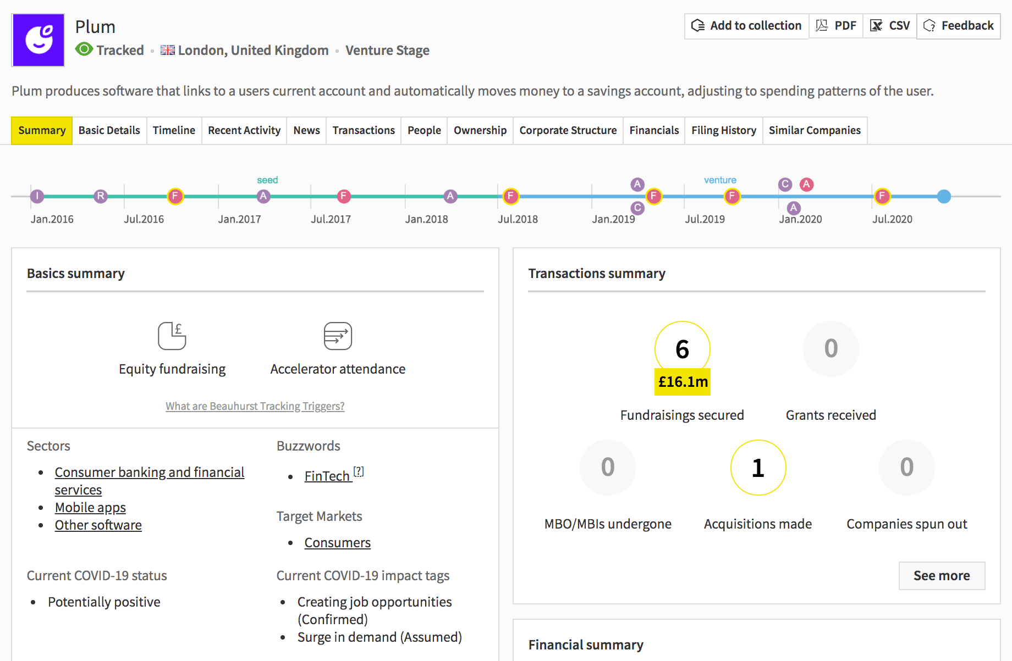Select the pink A marker above the timeline
The height and width of the screenshot is (661, 1012).
tap(807, 185)
